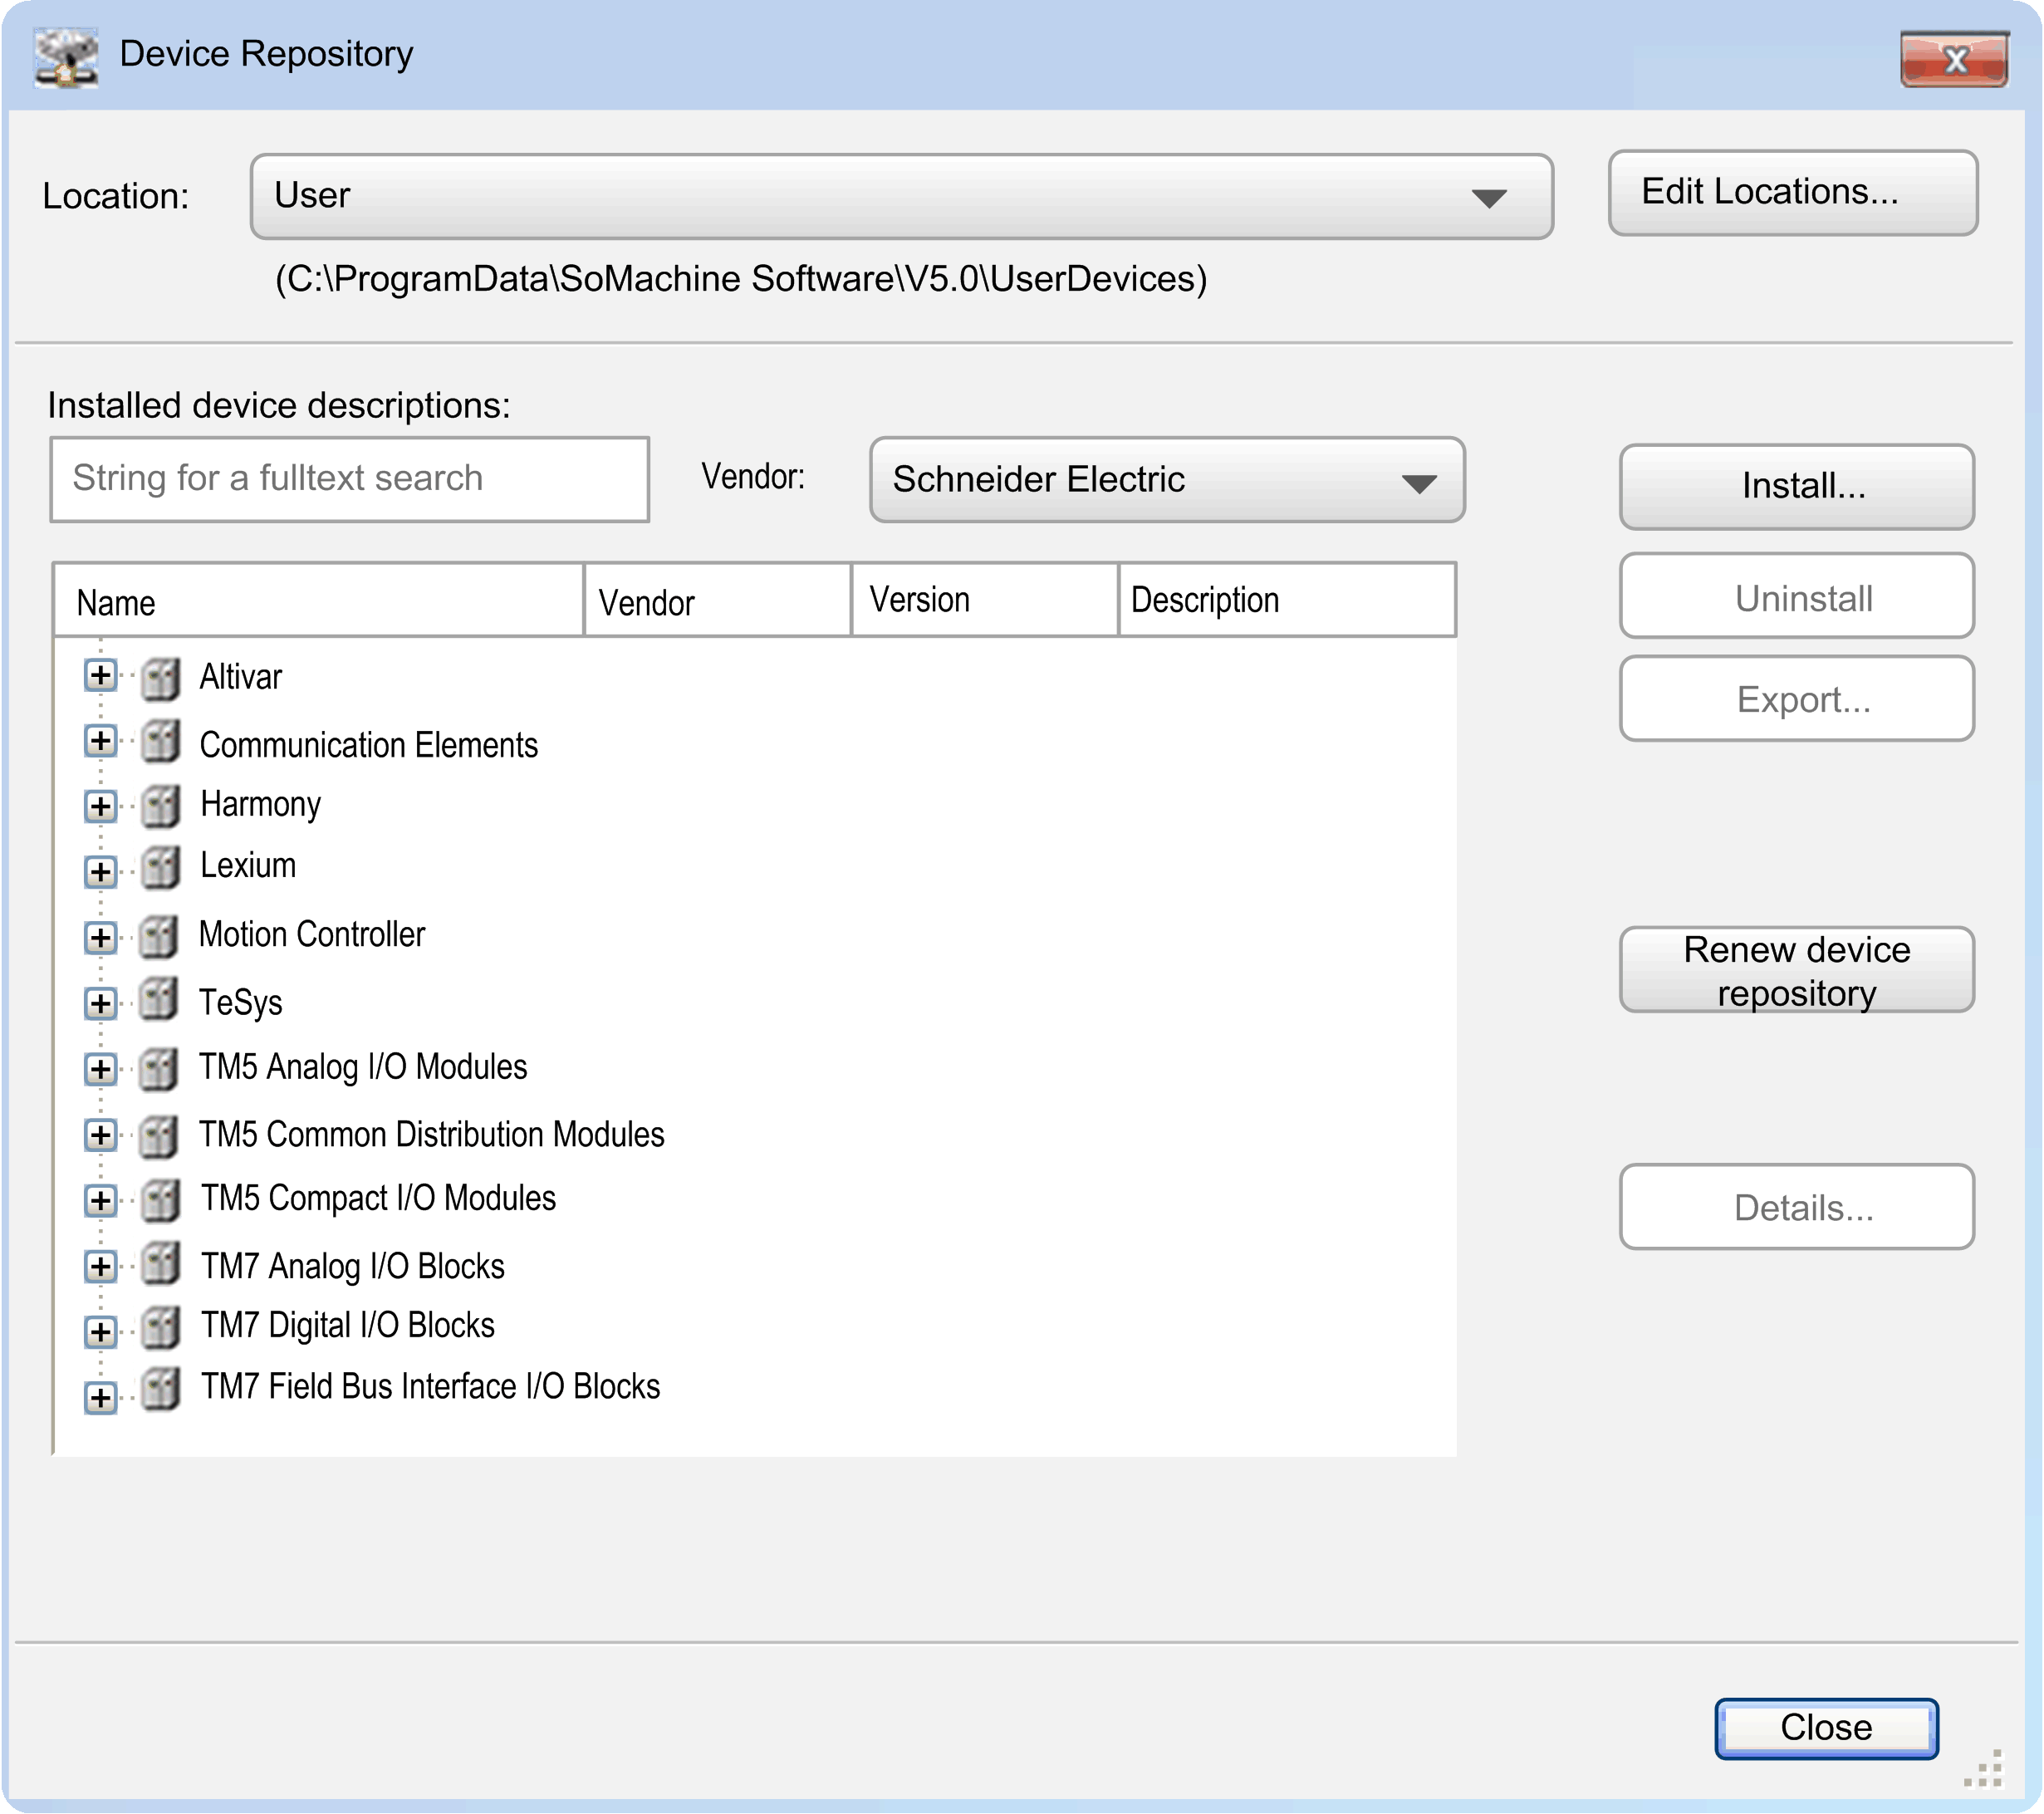Viewport: 2044px width, 1814px height.
Task: Focus the fulltext search input field
Action: pos(349,479)
